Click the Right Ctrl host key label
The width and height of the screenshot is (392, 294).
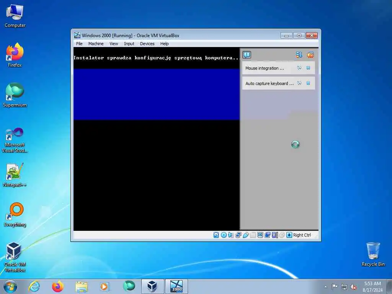[x=302, y=235]
